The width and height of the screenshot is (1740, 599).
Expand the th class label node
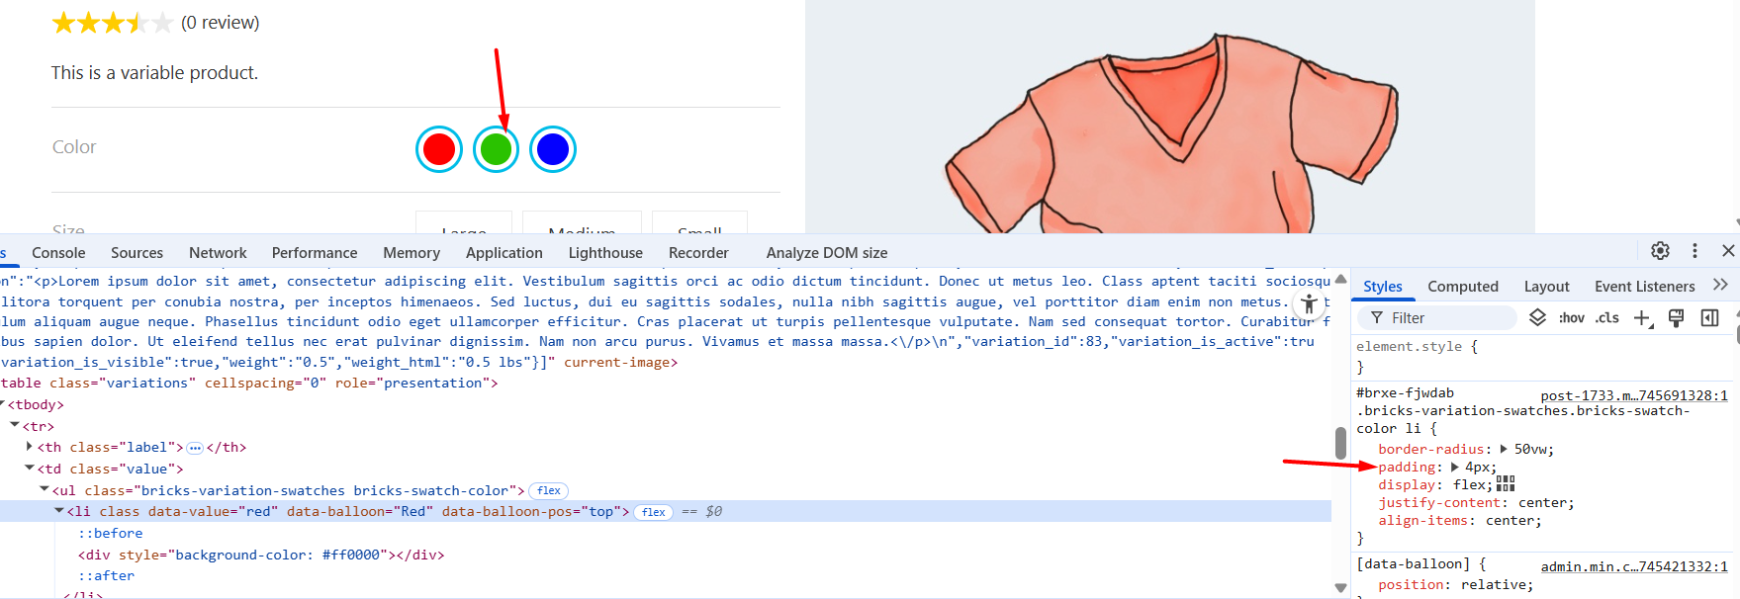click(30, 447)
